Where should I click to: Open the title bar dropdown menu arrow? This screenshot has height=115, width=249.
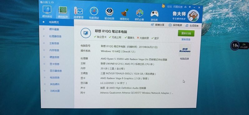point(190,7)
